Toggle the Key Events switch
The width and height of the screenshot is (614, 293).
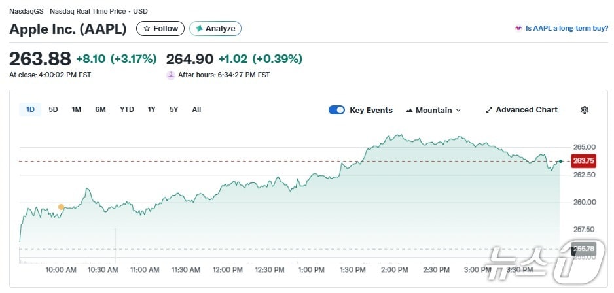[x=336, y=110]
